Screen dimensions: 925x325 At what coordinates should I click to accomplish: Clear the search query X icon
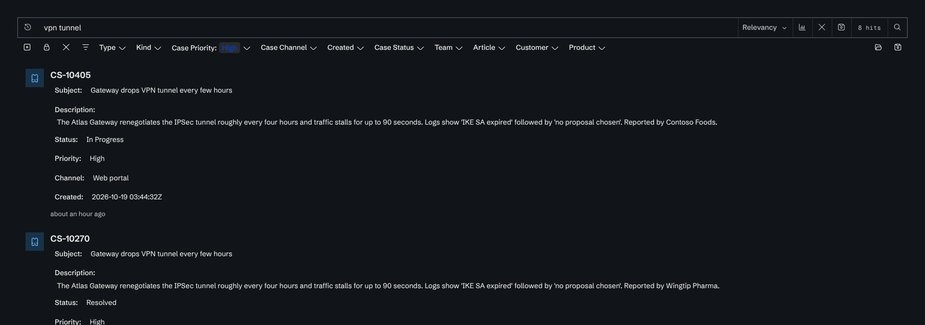(x=822, y=27)
